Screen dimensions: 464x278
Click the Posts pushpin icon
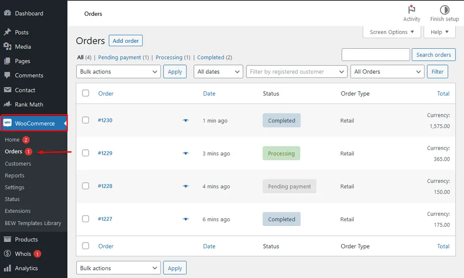click(x=7, y=32)
